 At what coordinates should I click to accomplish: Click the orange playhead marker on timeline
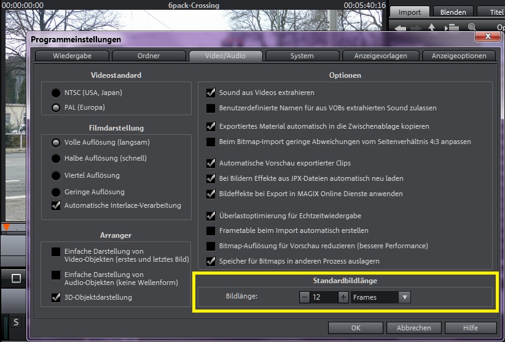point(6,227)
